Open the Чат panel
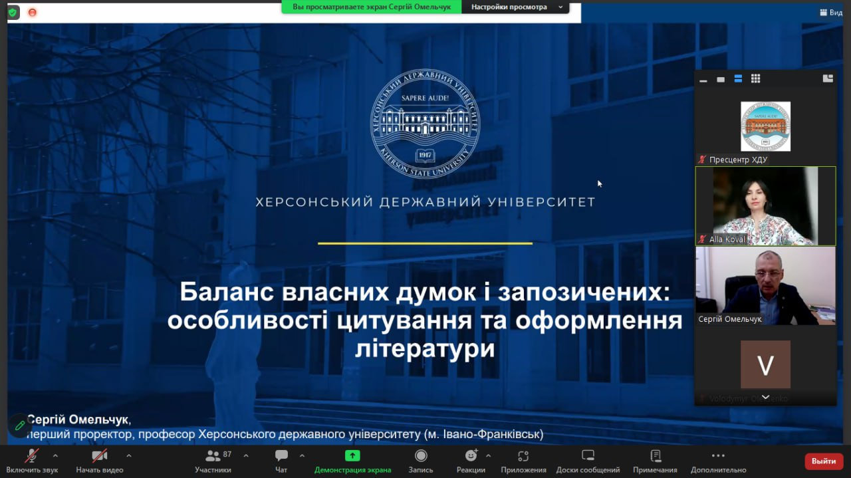The width and height of the screenshot is (851, 478). (x=281, y=461)
